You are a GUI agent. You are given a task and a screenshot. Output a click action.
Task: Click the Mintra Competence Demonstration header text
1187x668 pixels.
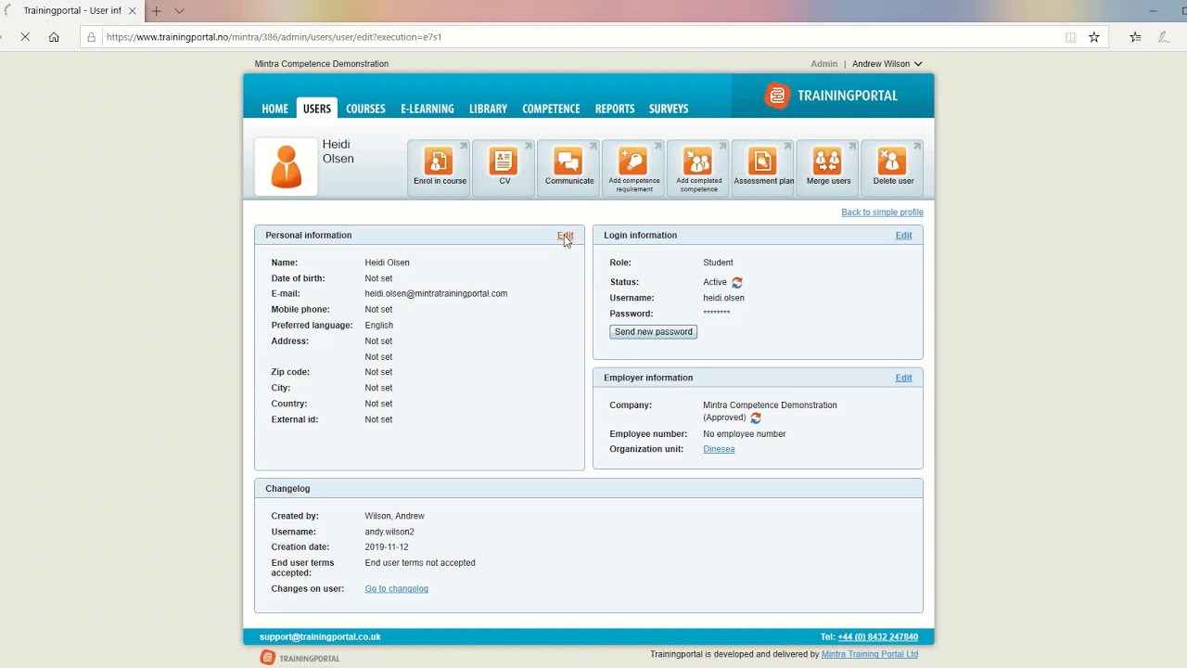(x=322, y=64)
